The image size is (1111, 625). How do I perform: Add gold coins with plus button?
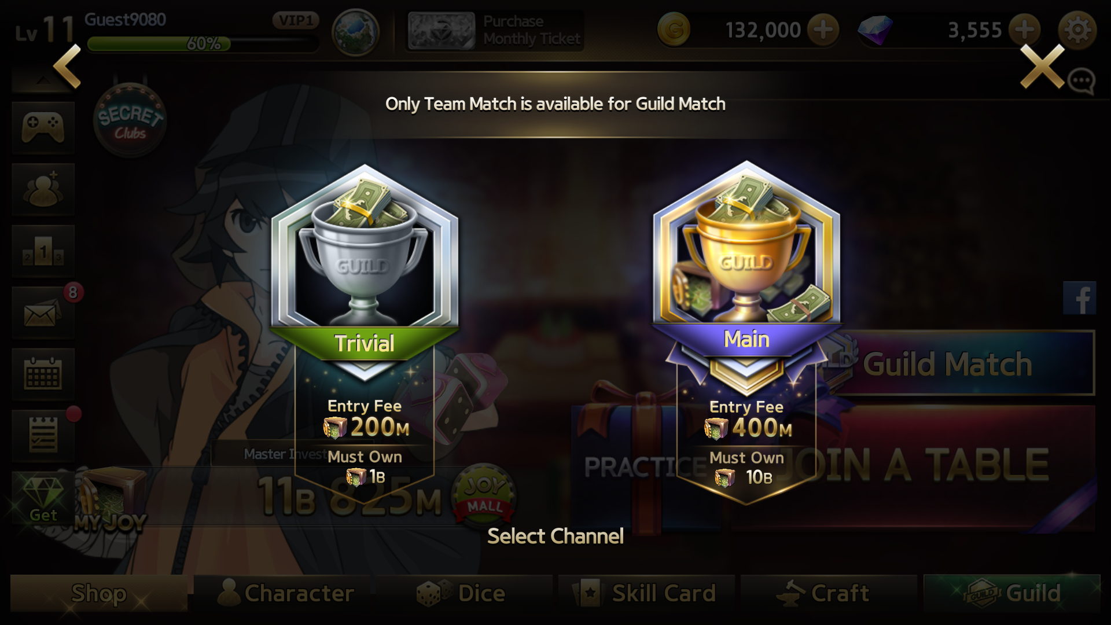pyautogui.click(x=823, y=30)
